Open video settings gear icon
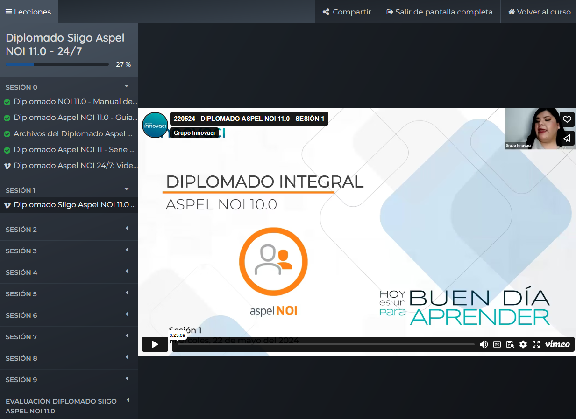The width and height of the screenshot is (576, 419). [x=523, y=344]
